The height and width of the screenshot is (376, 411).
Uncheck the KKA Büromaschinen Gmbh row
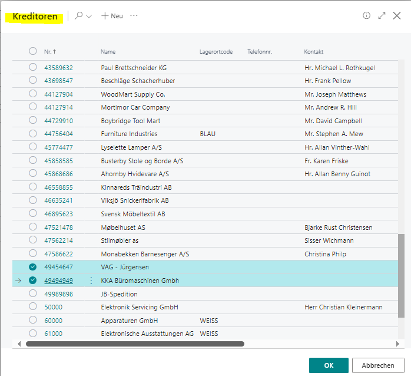(x=33, y=280)
